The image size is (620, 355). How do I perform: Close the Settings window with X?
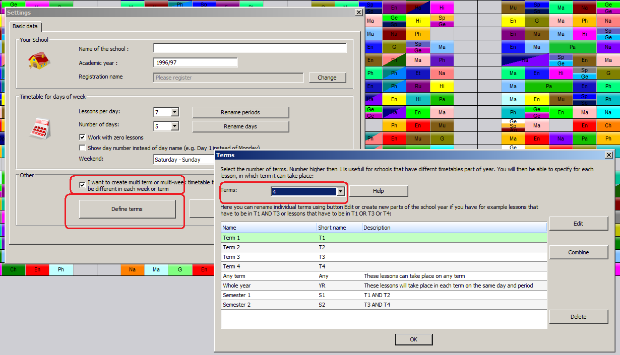point(359,13)
